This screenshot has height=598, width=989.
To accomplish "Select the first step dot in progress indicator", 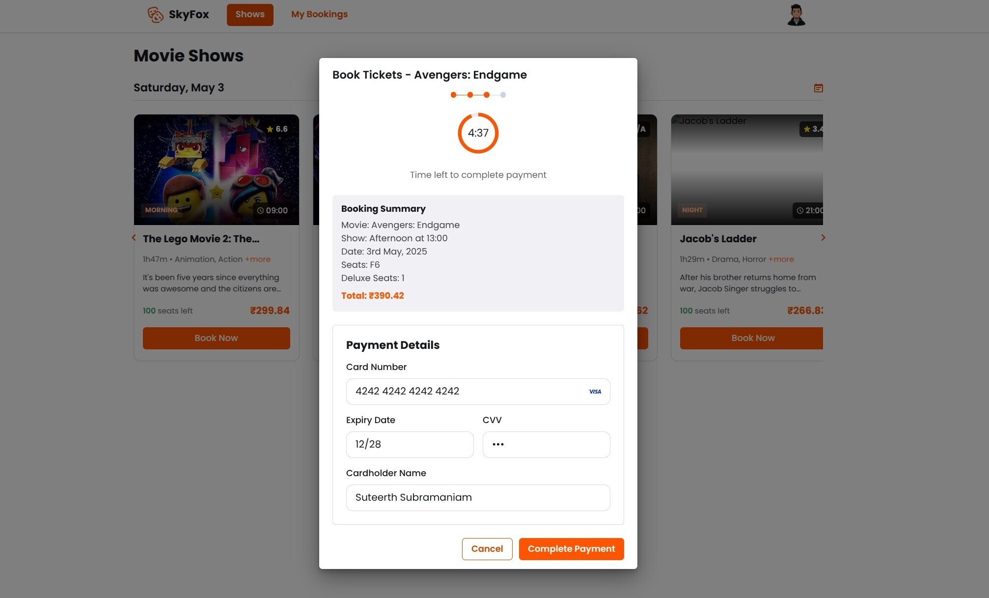I will (453, 95).
